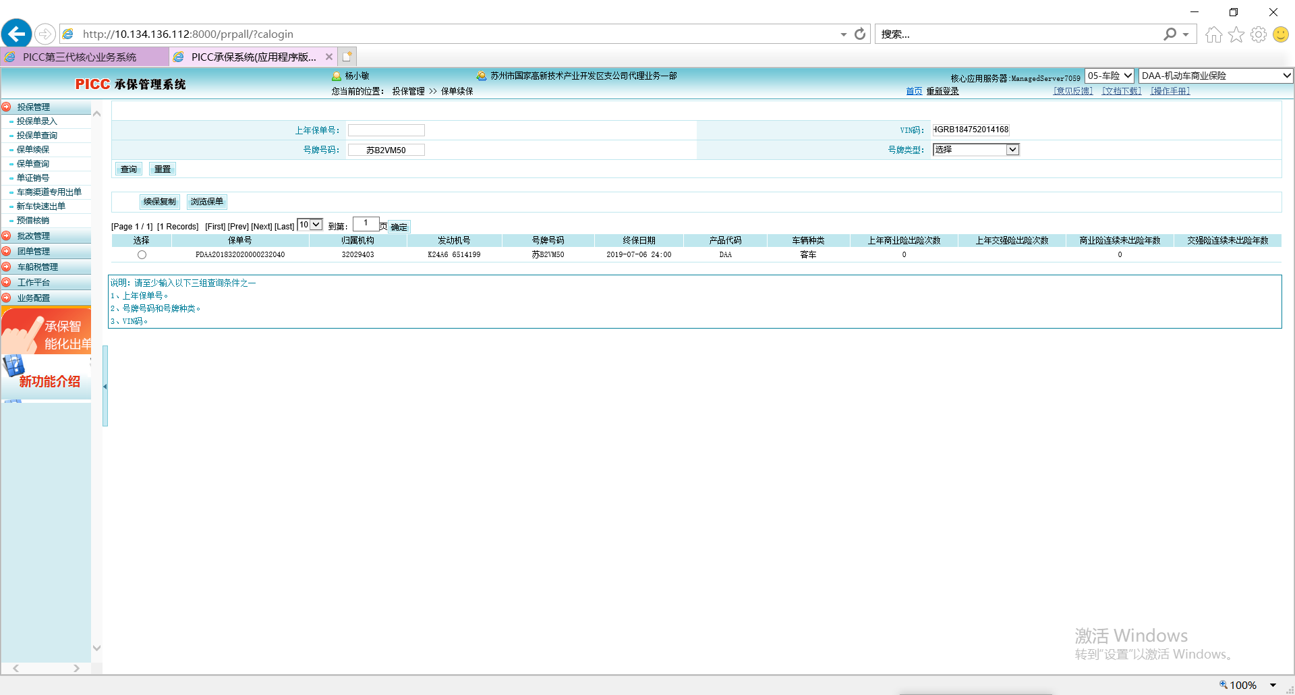The width and height of the screenshot is (1295, 695).
Task: Click the 查询 button
Action: (128, 169)
